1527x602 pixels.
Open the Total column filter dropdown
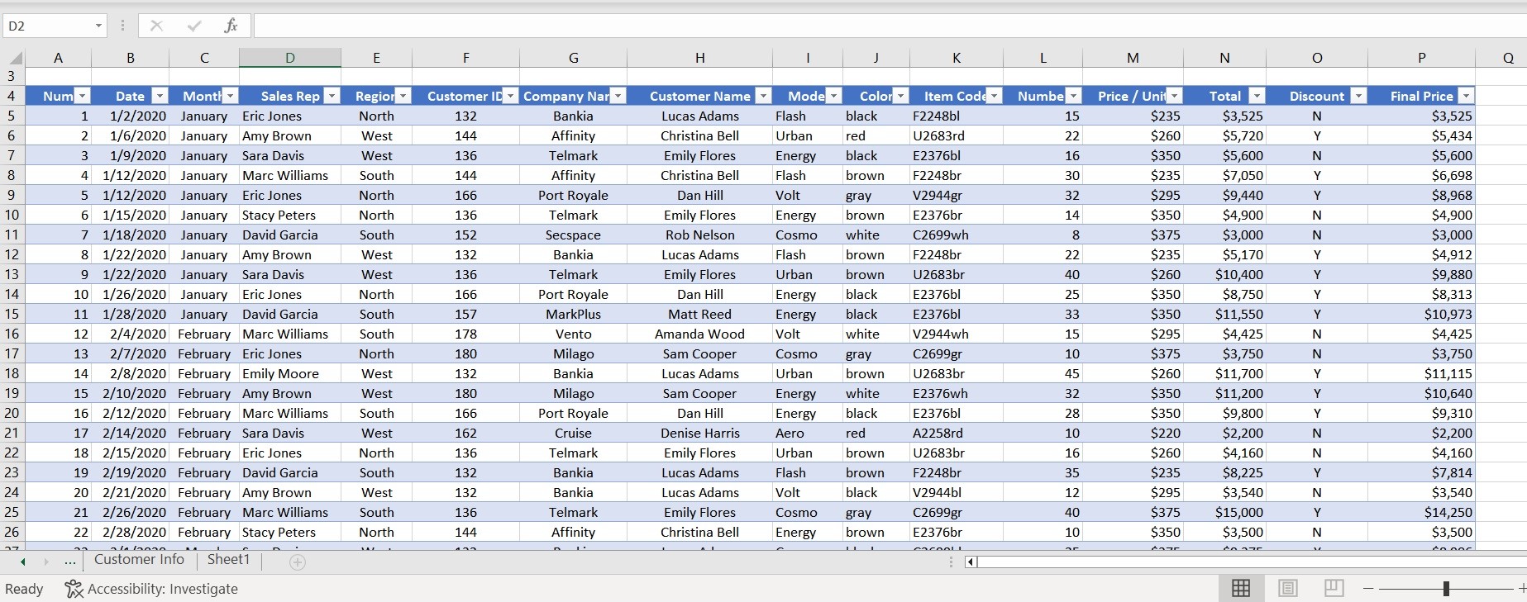[x=1257, y=96]
